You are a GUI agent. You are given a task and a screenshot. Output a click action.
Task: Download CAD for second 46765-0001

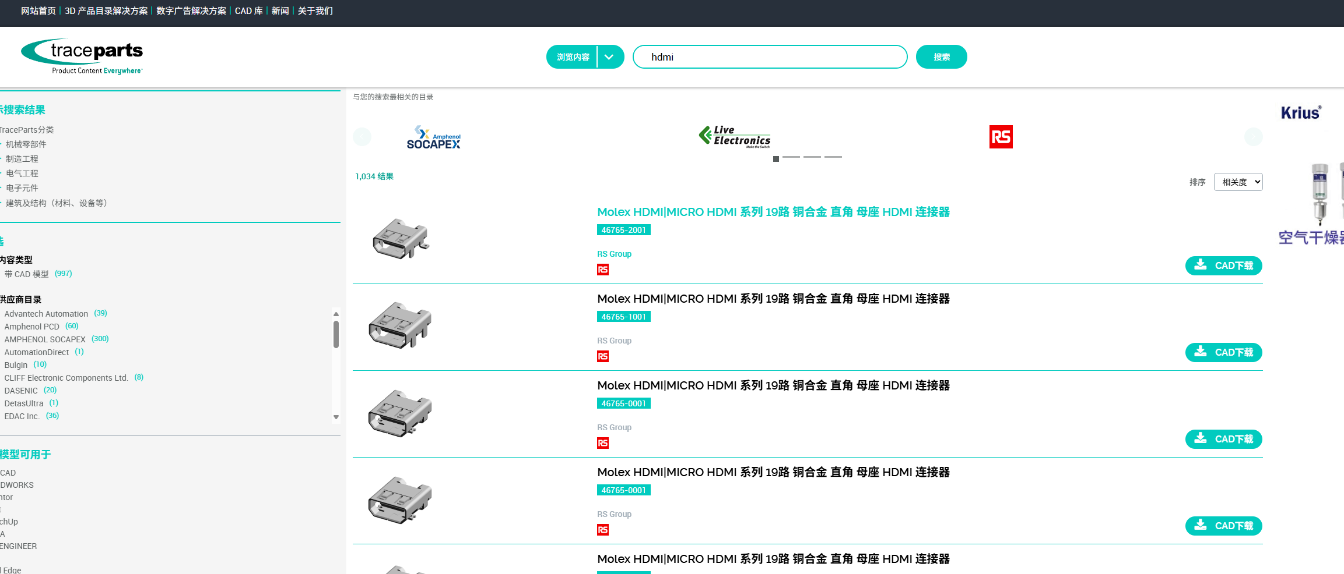1223,526
